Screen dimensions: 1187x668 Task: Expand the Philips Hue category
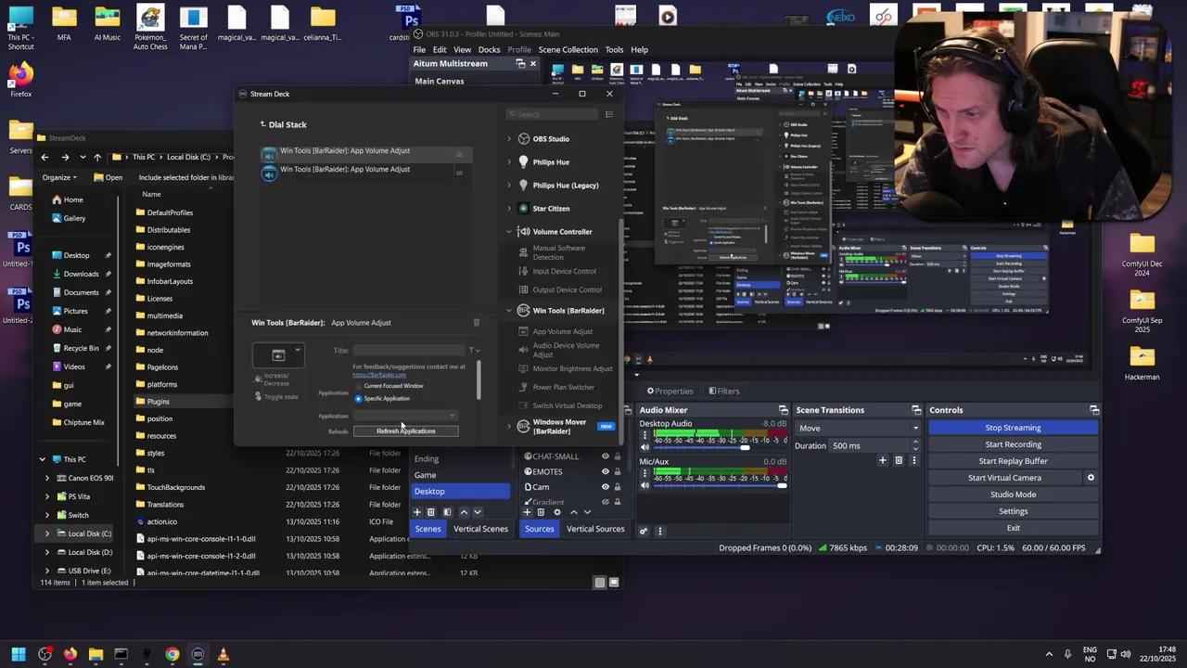(508, 162)
